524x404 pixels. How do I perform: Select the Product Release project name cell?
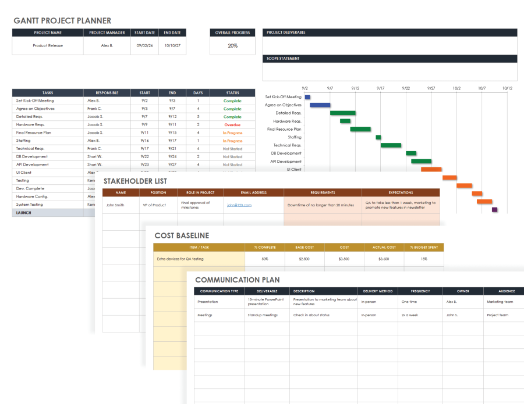pos(47,45)
